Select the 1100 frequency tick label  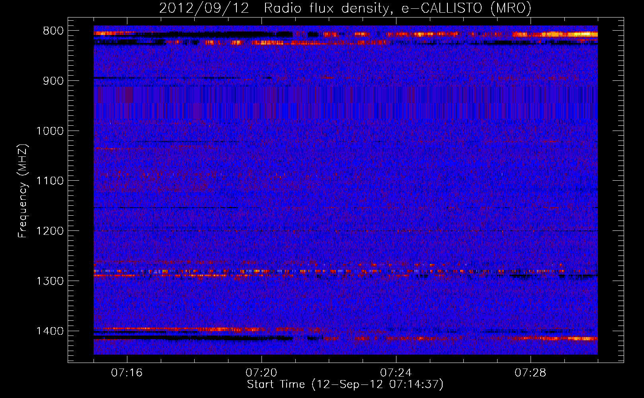click(50, 181)
